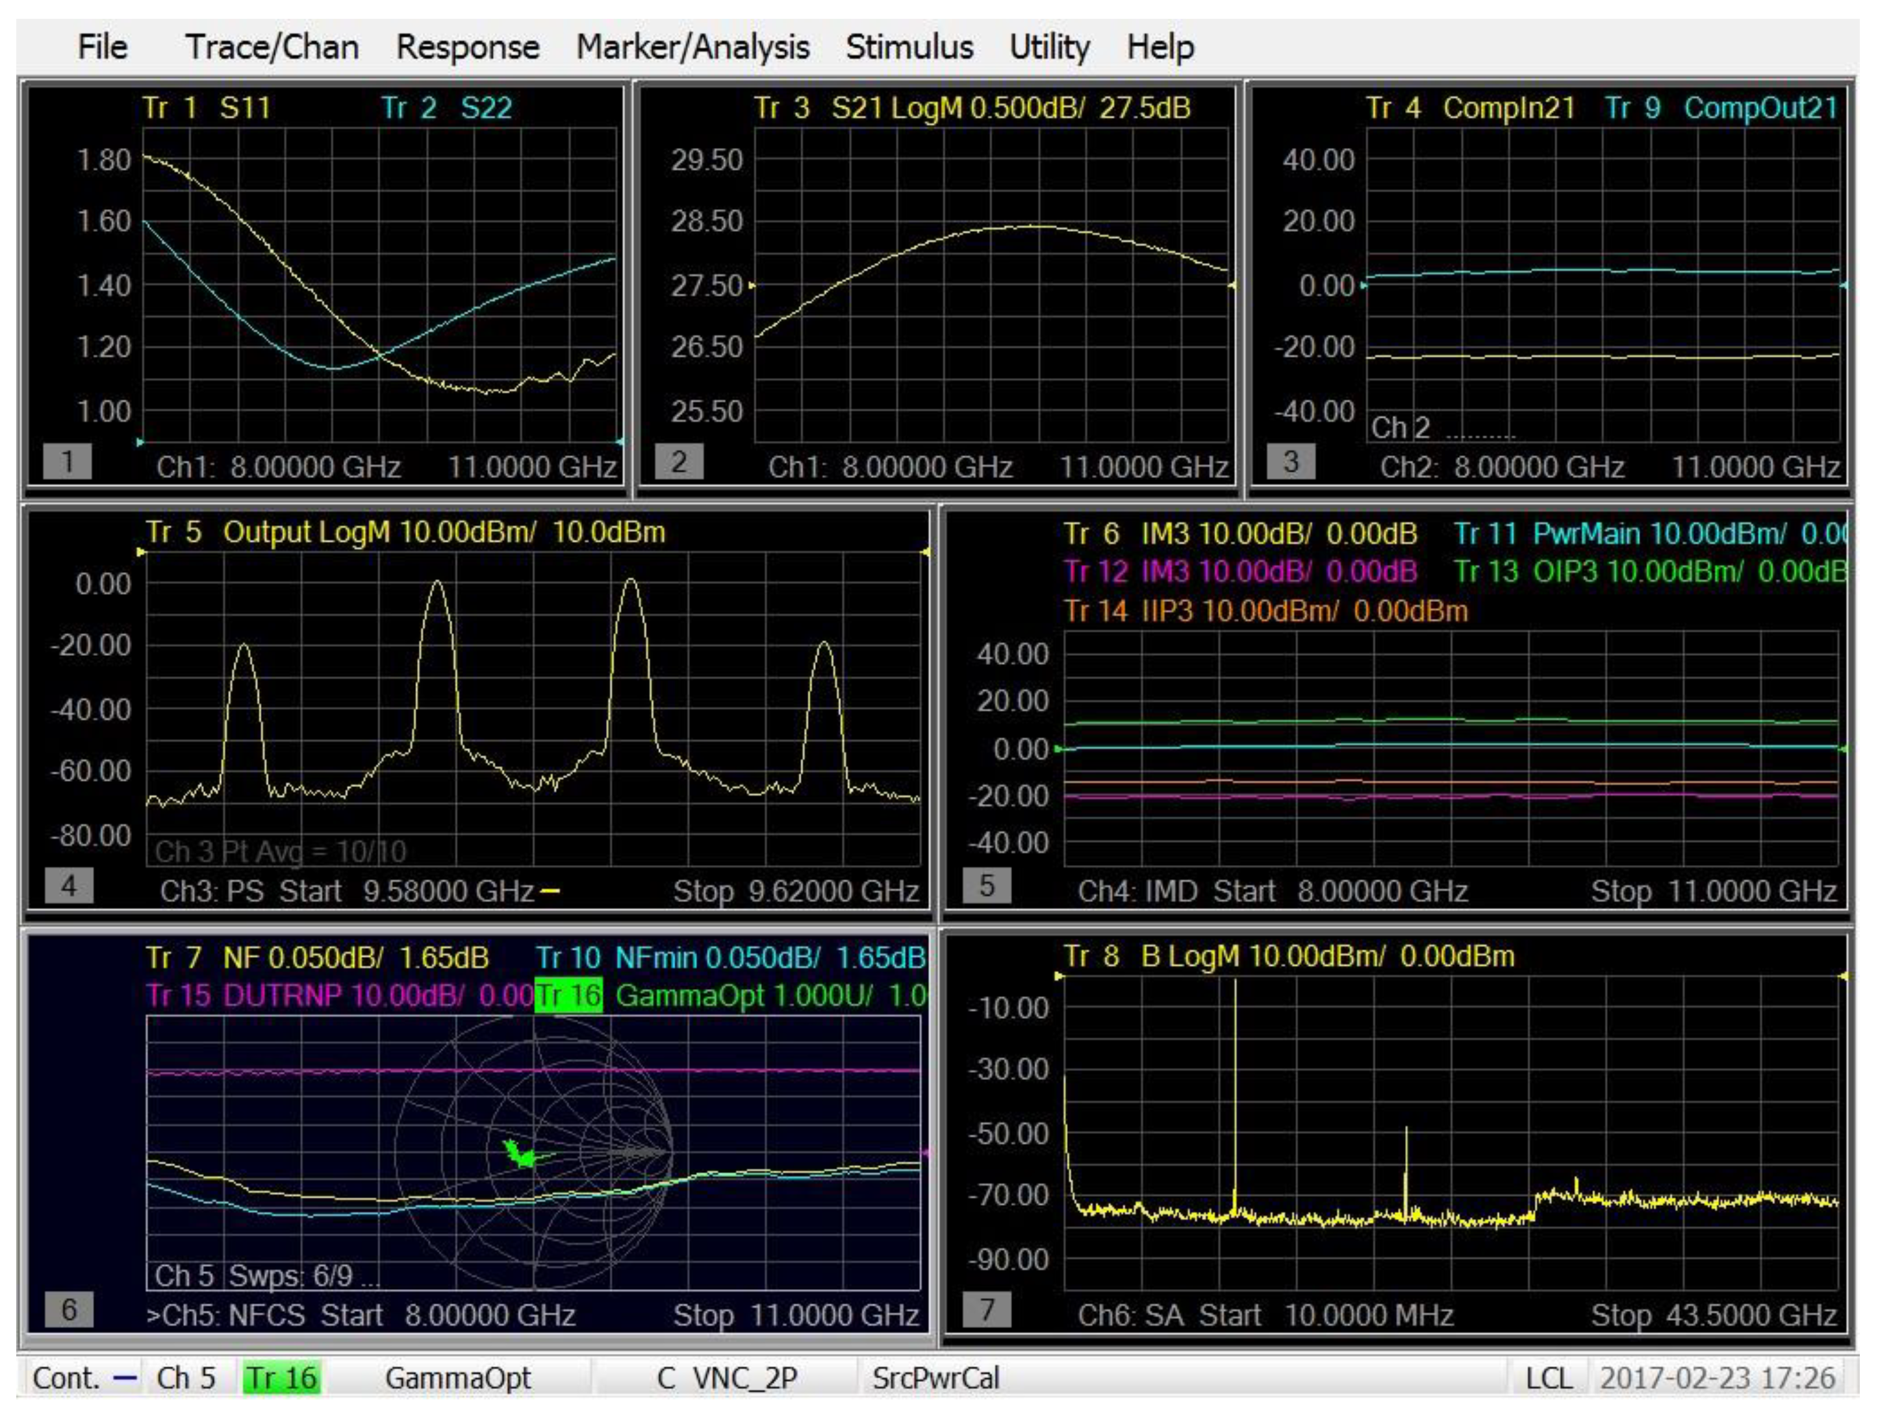Click date and time 2017-02-23 17:26
Screen dimensions: 1878x1417
point(1718,1377)
